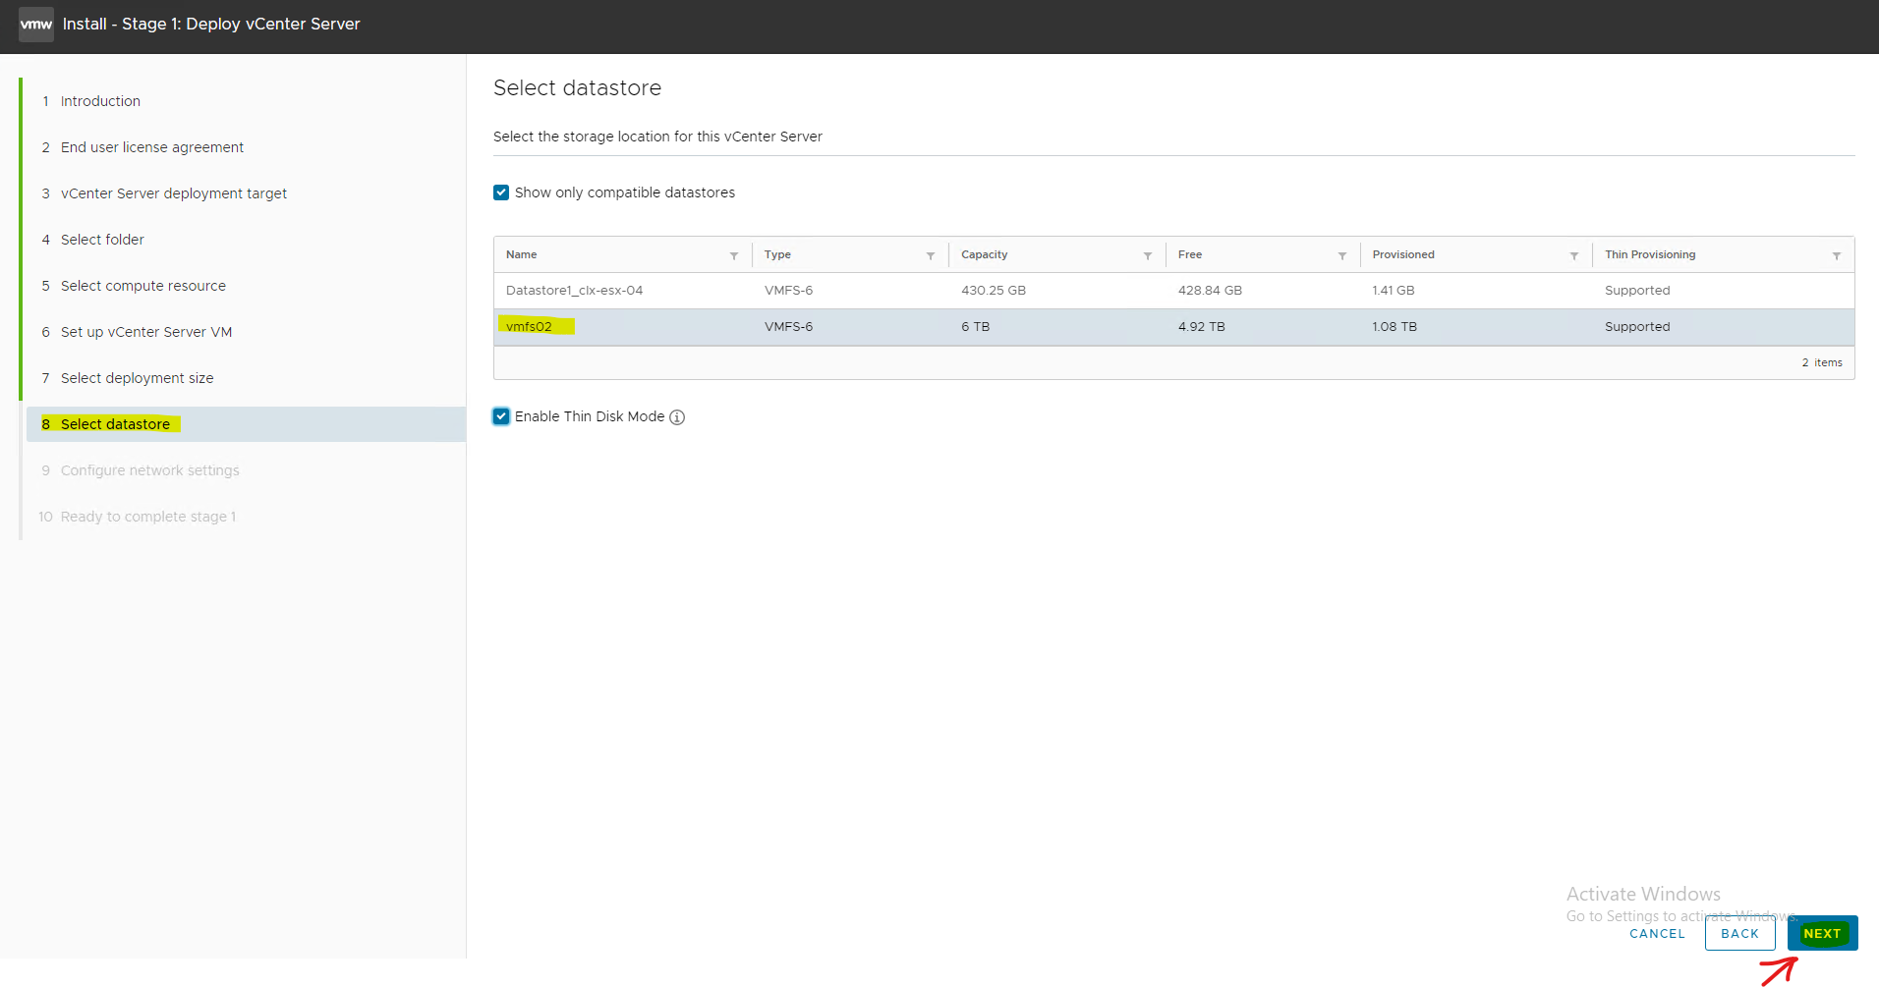1879x987 pixels.
Task: Click VMFS-6 type in vmfs02 row
Action: [788, 327]
